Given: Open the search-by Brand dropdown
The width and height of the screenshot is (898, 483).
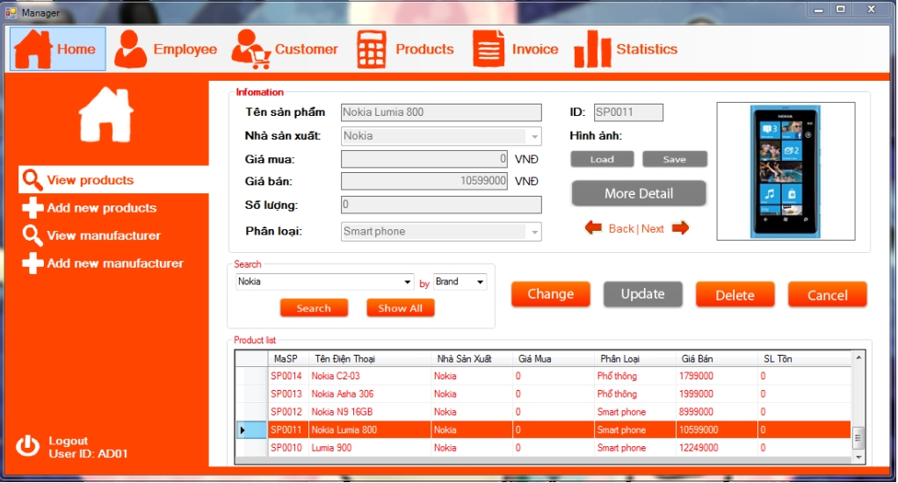Looking at the screenshot, I should (460, 282).
